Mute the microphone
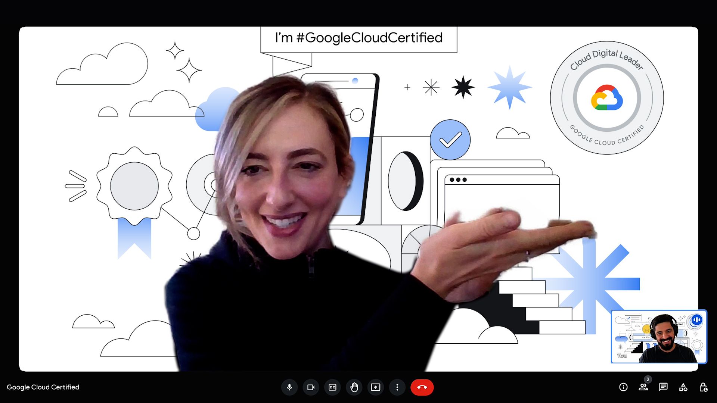The width and height of the screenshot is (717, 403). (289, 387)
